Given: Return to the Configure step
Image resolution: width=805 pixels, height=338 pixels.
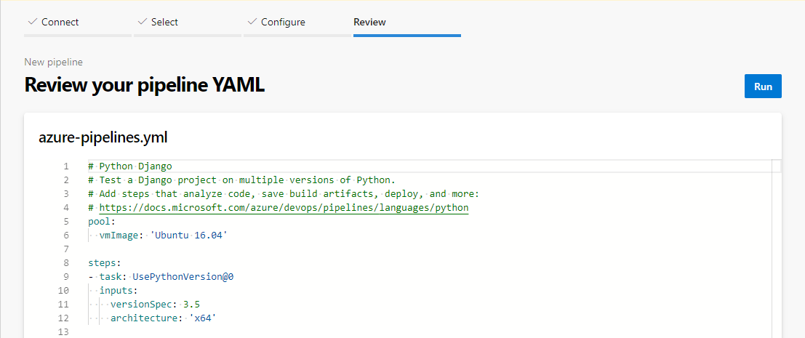Looking at the screenshot, I should click(x=283, y=22).
